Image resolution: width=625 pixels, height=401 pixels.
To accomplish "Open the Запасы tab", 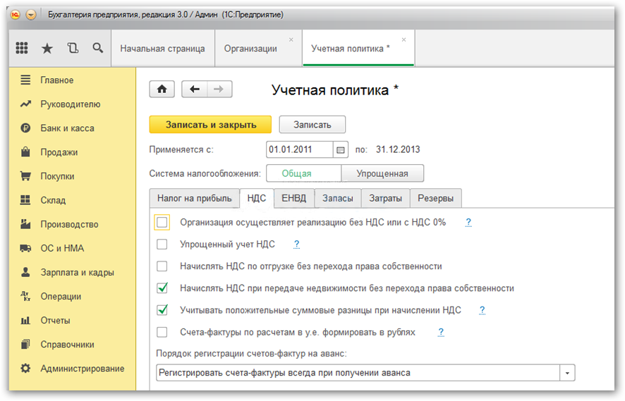I will point(337,199).
